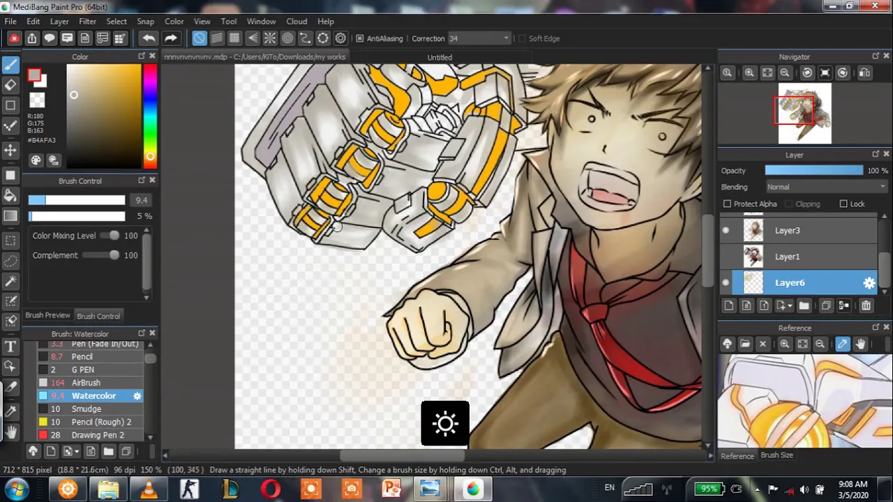Screen dimensions: 893x502
Task: Click the delete layer trash icon
Action: 866,305
